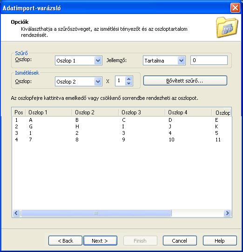The width and height of the screenshot is (243, 252).
Task: Open the Ismétlések Oszlop 2 dropdown
Action: point(78,82)
